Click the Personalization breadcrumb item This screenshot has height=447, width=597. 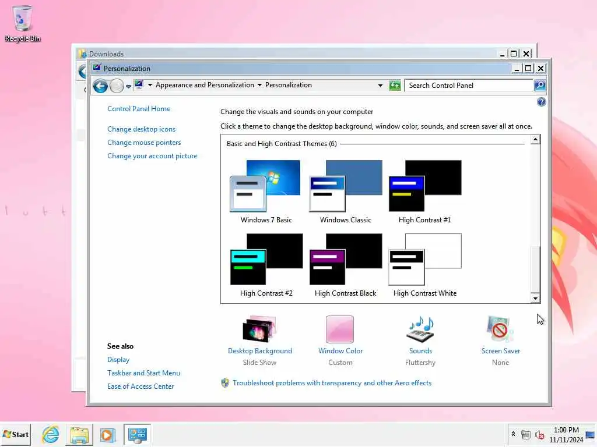[288, 85]
